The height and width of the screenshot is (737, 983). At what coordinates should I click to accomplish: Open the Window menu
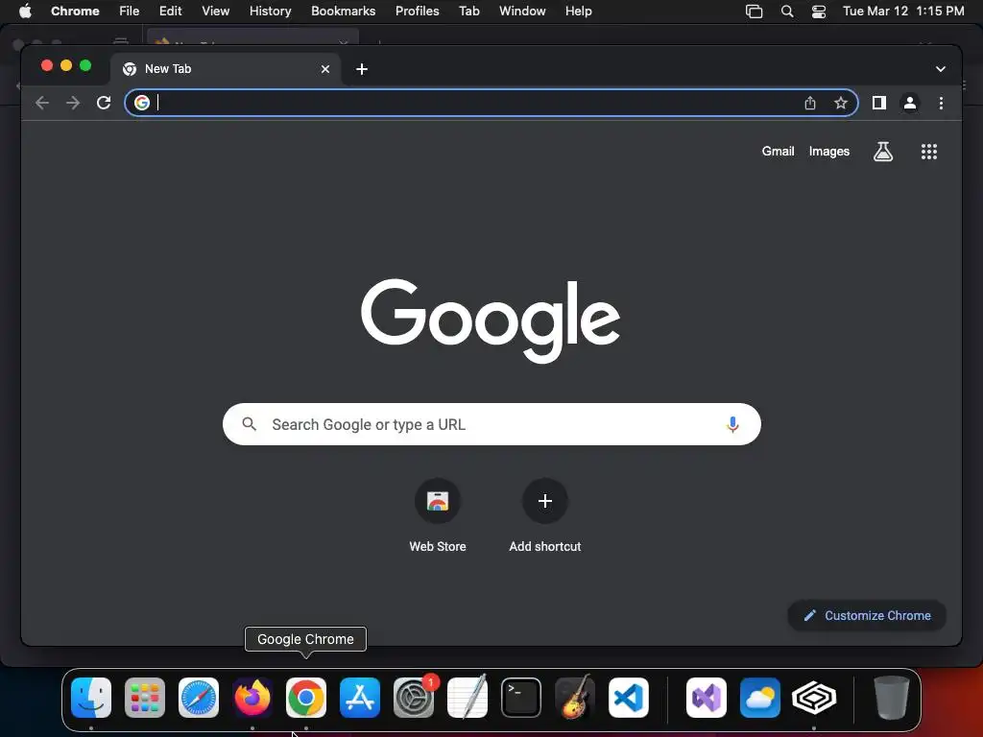point(522,11)
